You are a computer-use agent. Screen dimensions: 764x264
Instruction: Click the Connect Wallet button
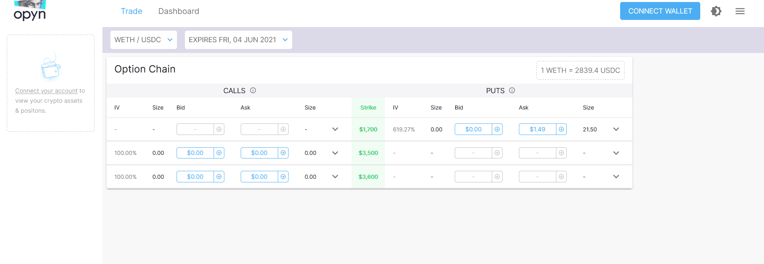(x=660, y=11)
